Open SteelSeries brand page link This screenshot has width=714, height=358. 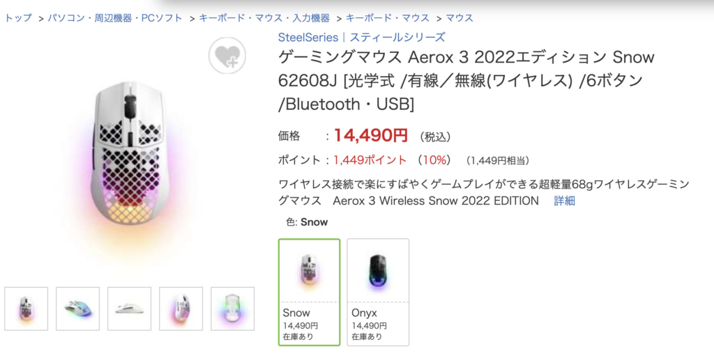[x=361, y=38]
